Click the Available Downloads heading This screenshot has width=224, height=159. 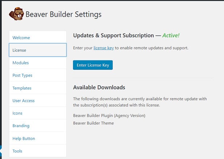coord(99,87)
